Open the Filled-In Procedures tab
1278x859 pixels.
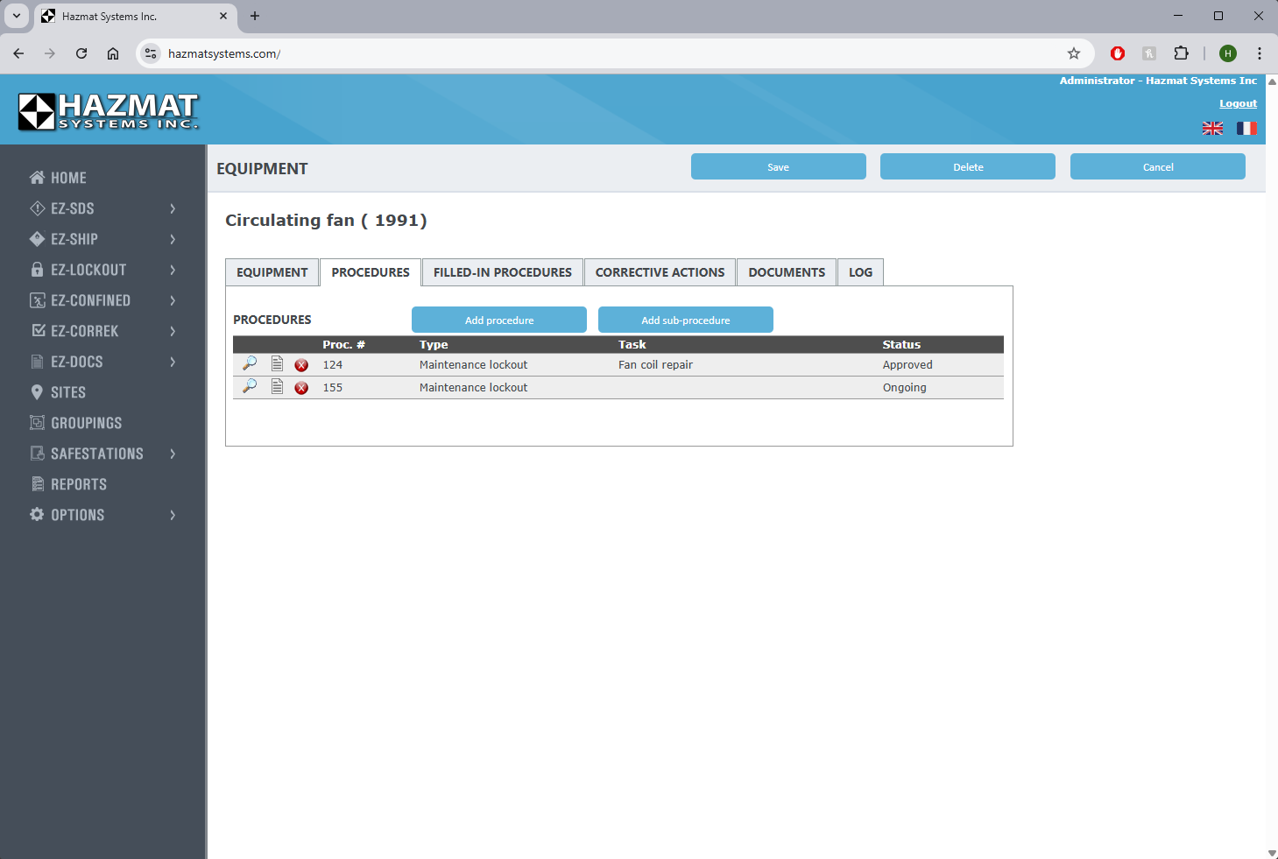pos(502,272)
